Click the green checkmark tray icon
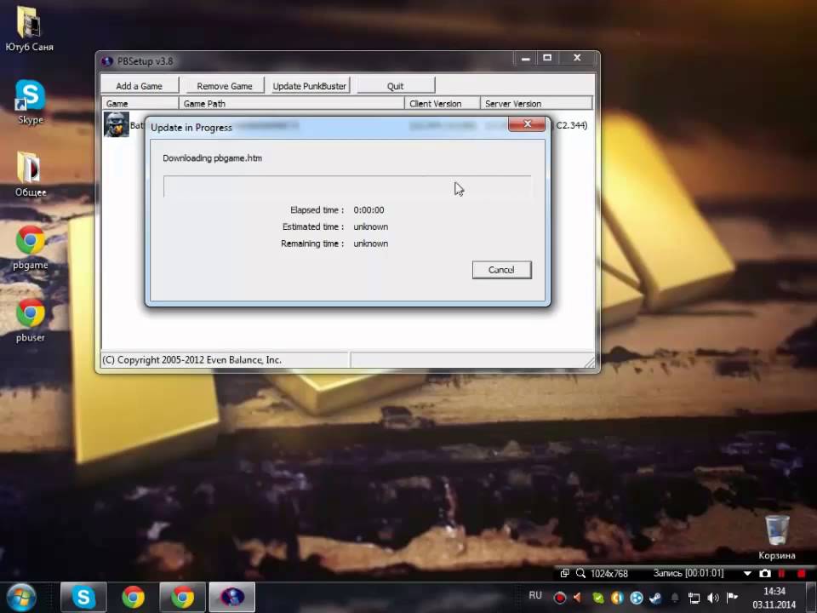This screenshot has height=613, width=817. [598, 598]
